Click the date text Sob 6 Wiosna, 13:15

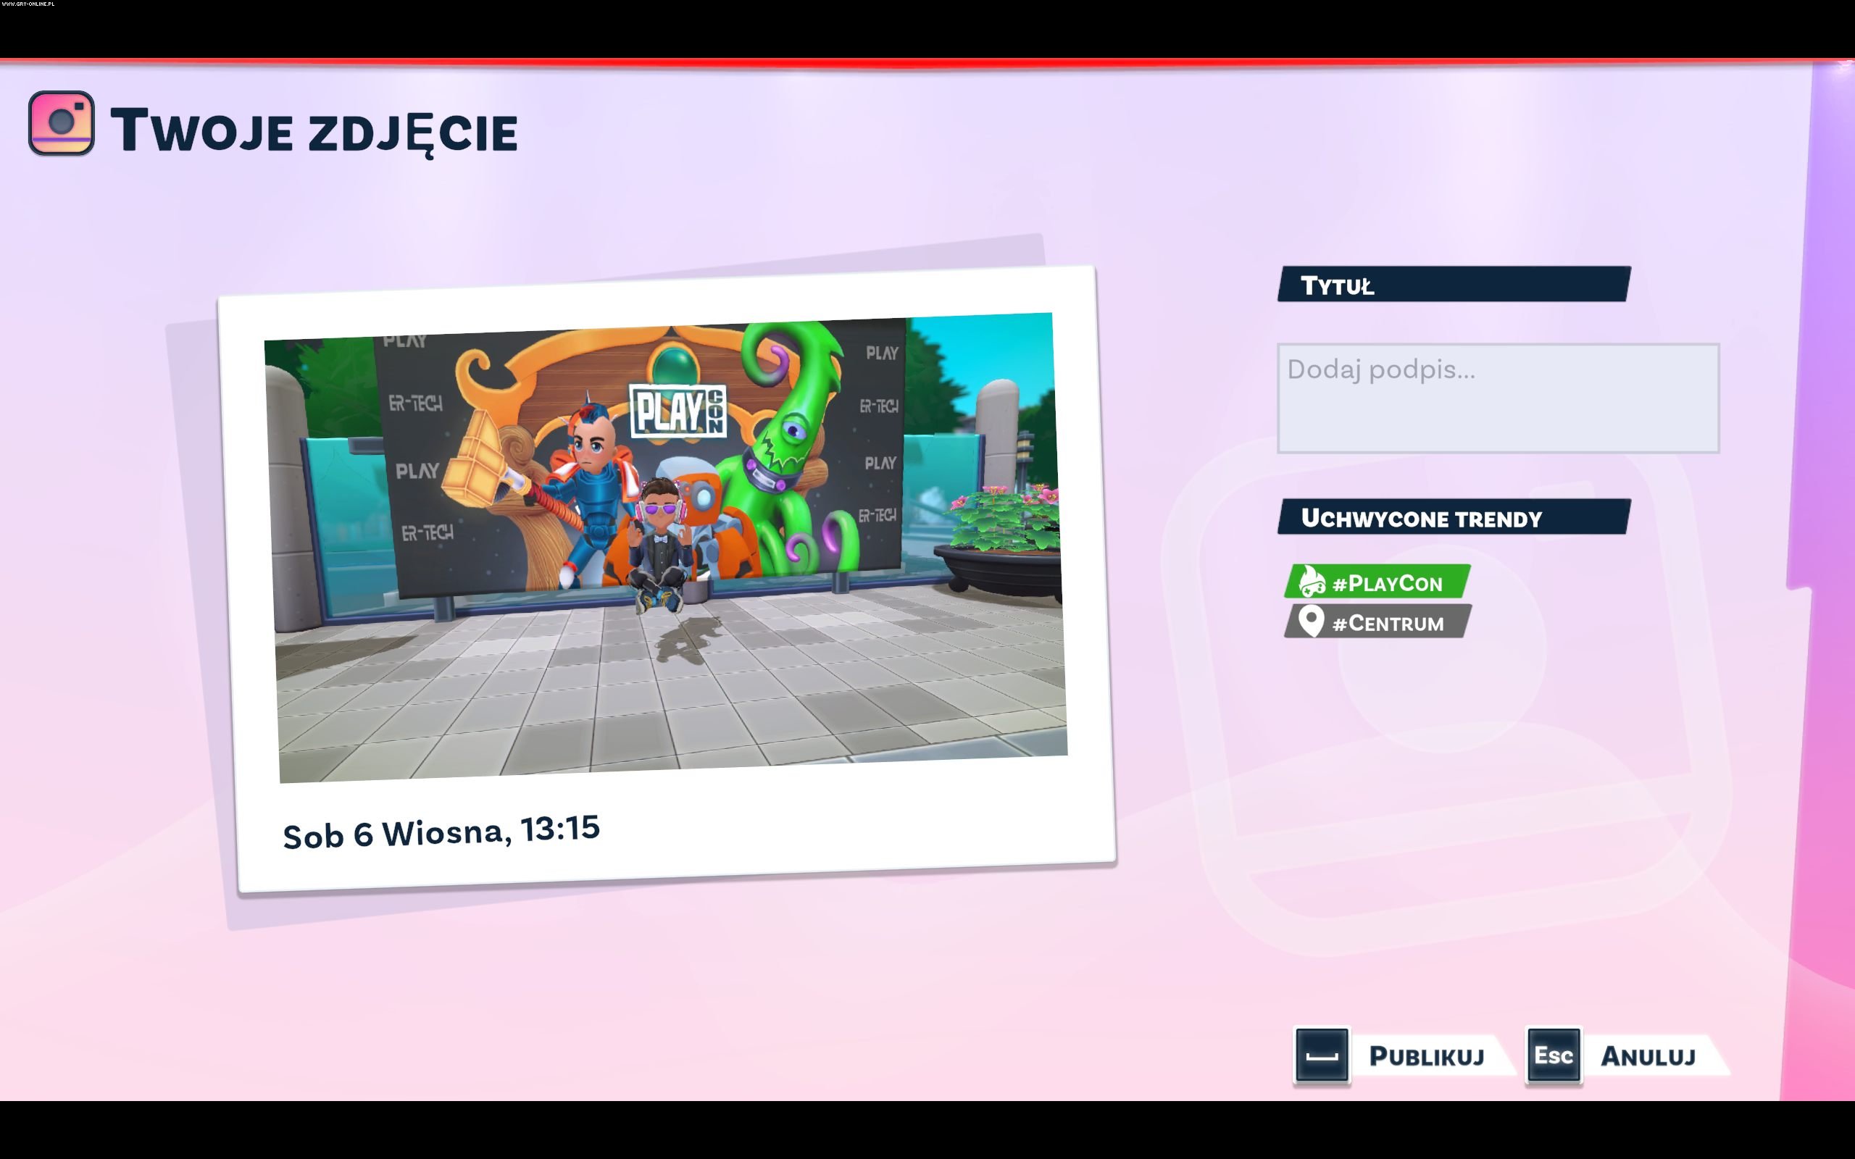[x=441, y=832]
